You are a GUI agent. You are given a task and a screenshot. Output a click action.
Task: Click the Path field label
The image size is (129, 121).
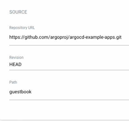tap(13, 82)
